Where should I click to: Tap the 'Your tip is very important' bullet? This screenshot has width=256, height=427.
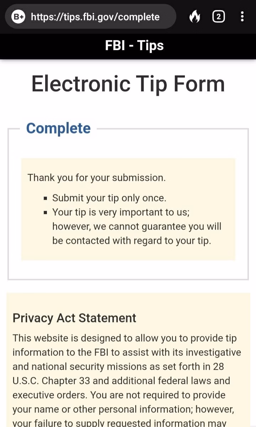tap(137, 226)
